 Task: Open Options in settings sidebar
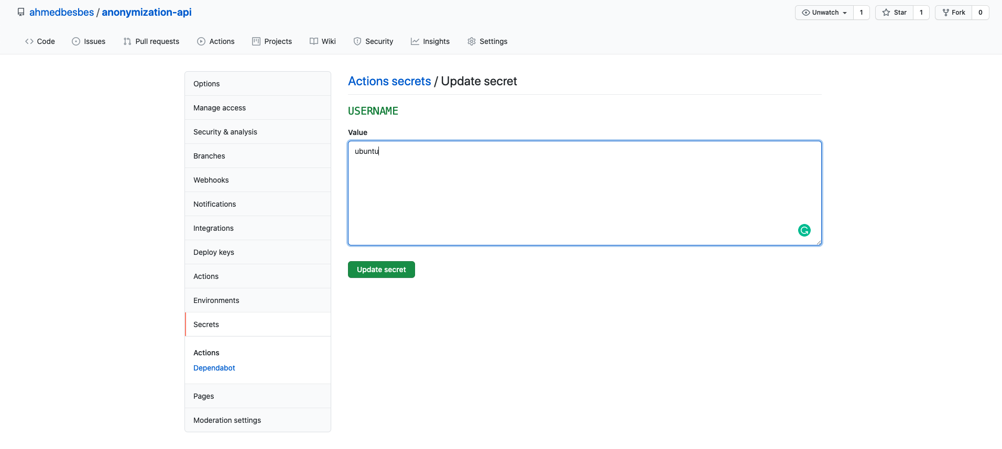coord(258,84)
